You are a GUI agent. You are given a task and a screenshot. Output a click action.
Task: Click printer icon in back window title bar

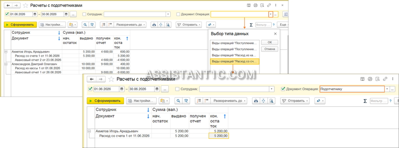(256, 5)
